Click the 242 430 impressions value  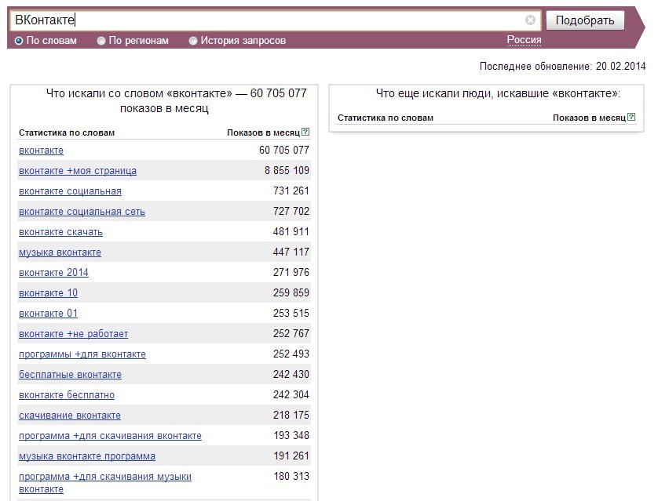pyautogui.click(x=291, y=375)
